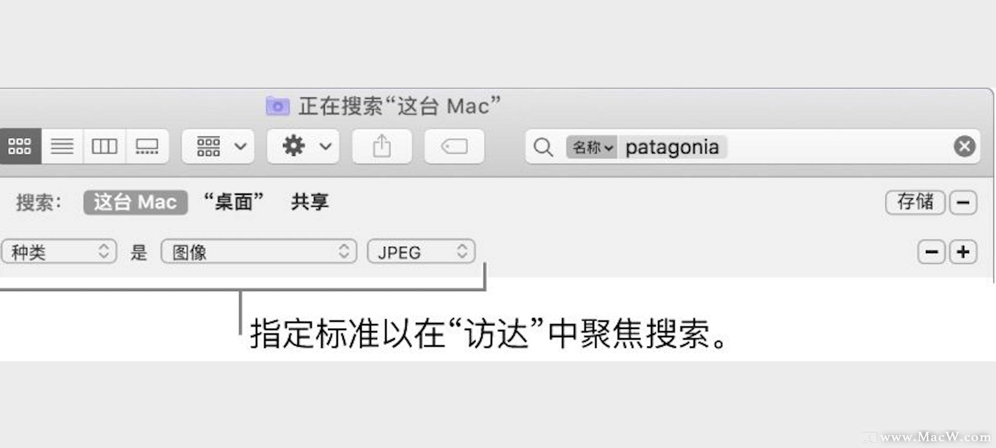This screenshot has height=448, width=996.
Task: Switch to column view
Action: coord(104,146)
